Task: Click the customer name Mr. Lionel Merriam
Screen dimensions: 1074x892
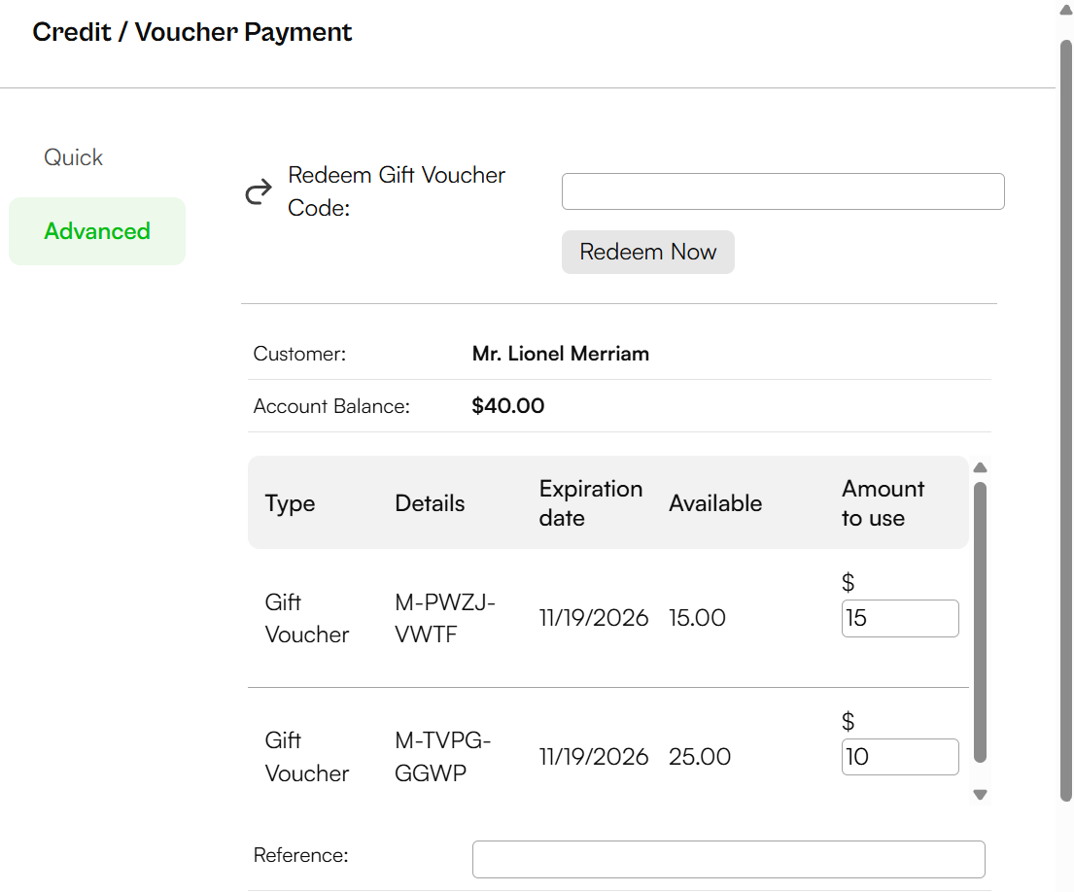Action: [560, 354]
